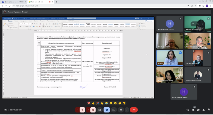Bookmark this page with the star
Viewport: 213px width, 115px height.
tap(196, 6)
